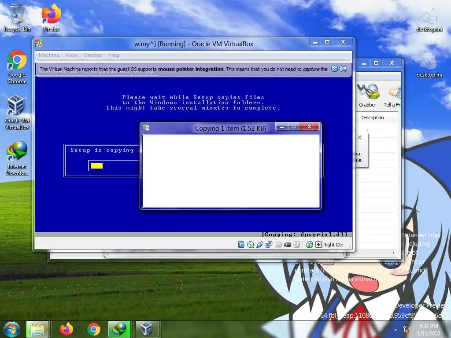
Task: Select the Firefox desktop shortcut
Action: click(x=51, y=18)
